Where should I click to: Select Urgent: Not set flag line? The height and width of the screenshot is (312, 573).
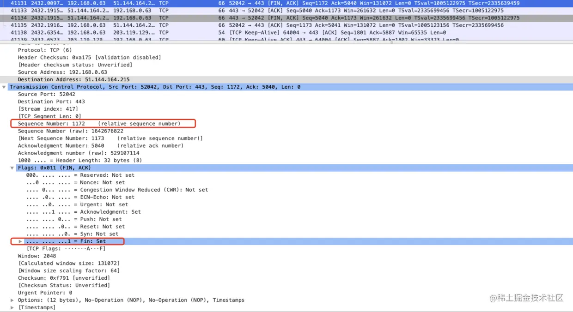[x=77, y=205]
